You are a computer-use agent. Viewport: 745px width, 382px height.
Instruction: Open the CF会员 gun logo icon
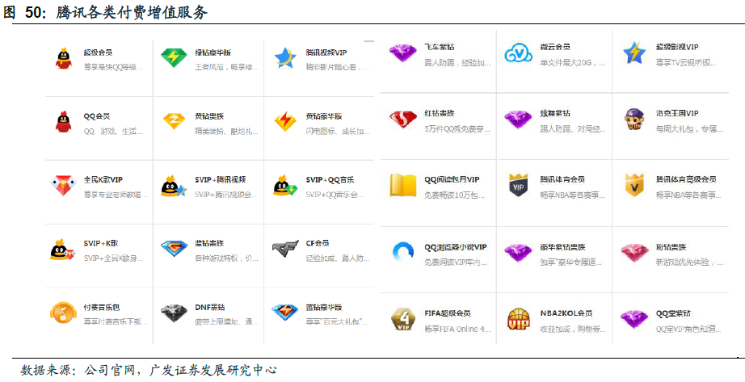point(284,249)
